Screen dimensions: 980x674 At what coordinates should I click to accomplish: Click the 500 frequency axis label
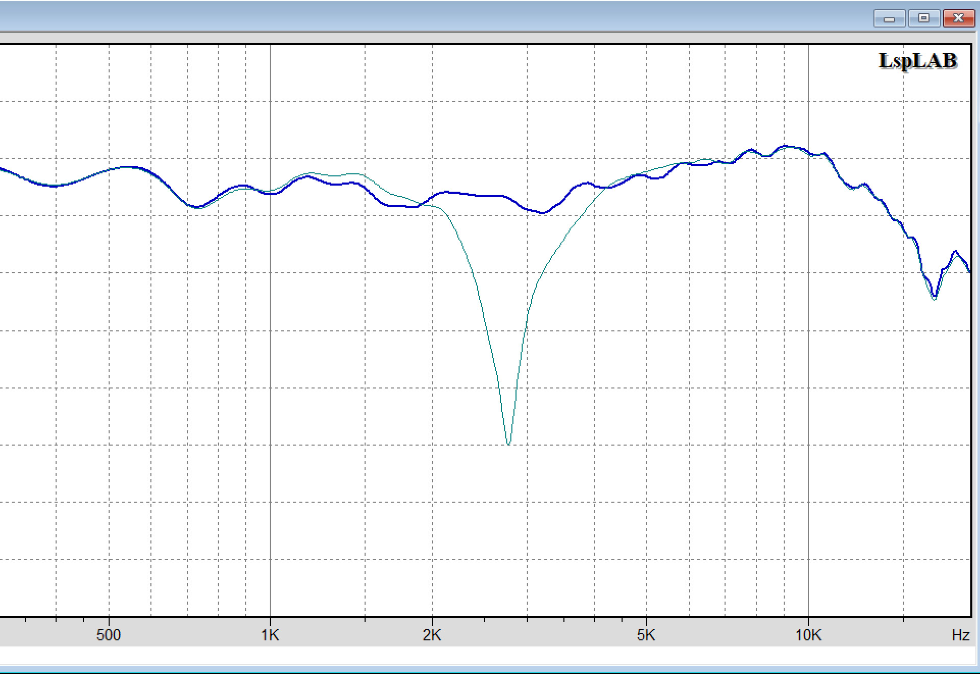[x=109, y=635]
